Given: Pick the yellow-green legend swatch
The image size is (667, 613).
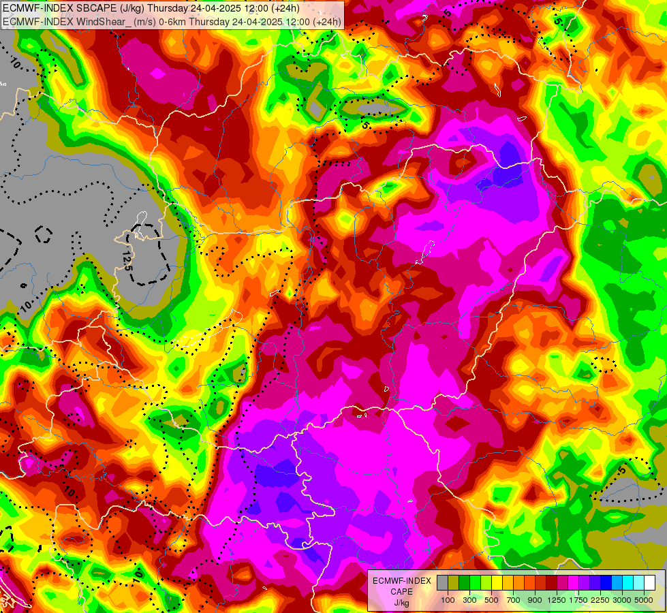Looking at the screenshot, I should [x=486, y=582].
